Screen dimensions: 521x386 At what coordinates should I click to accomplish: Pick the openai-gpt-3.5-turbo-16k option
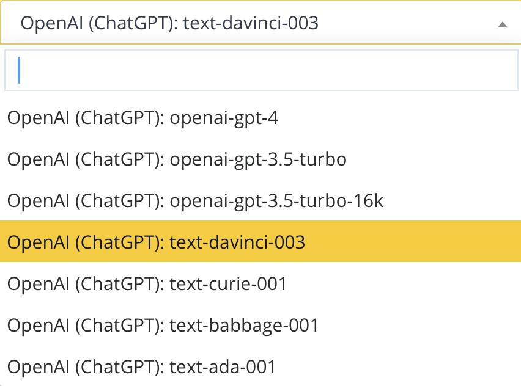click(x=195, y=201)
